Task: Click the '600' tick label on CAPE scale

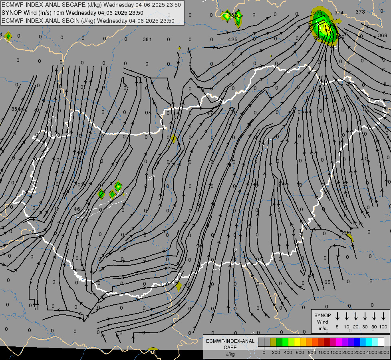Action: [x=300, y=352]
